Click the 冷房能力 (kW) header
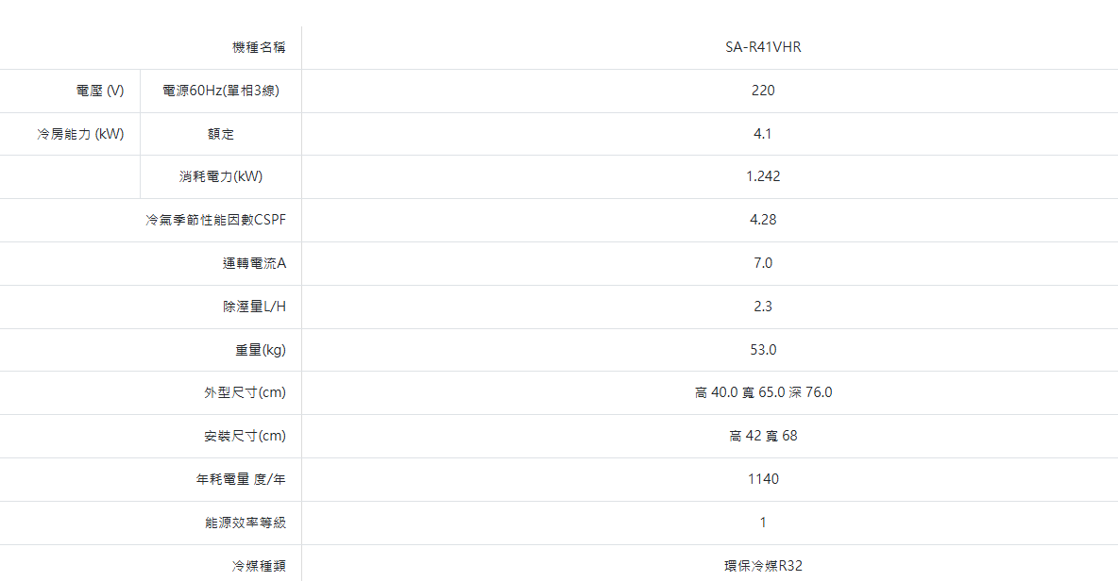The image size is (1118, 581). point(81,134)
